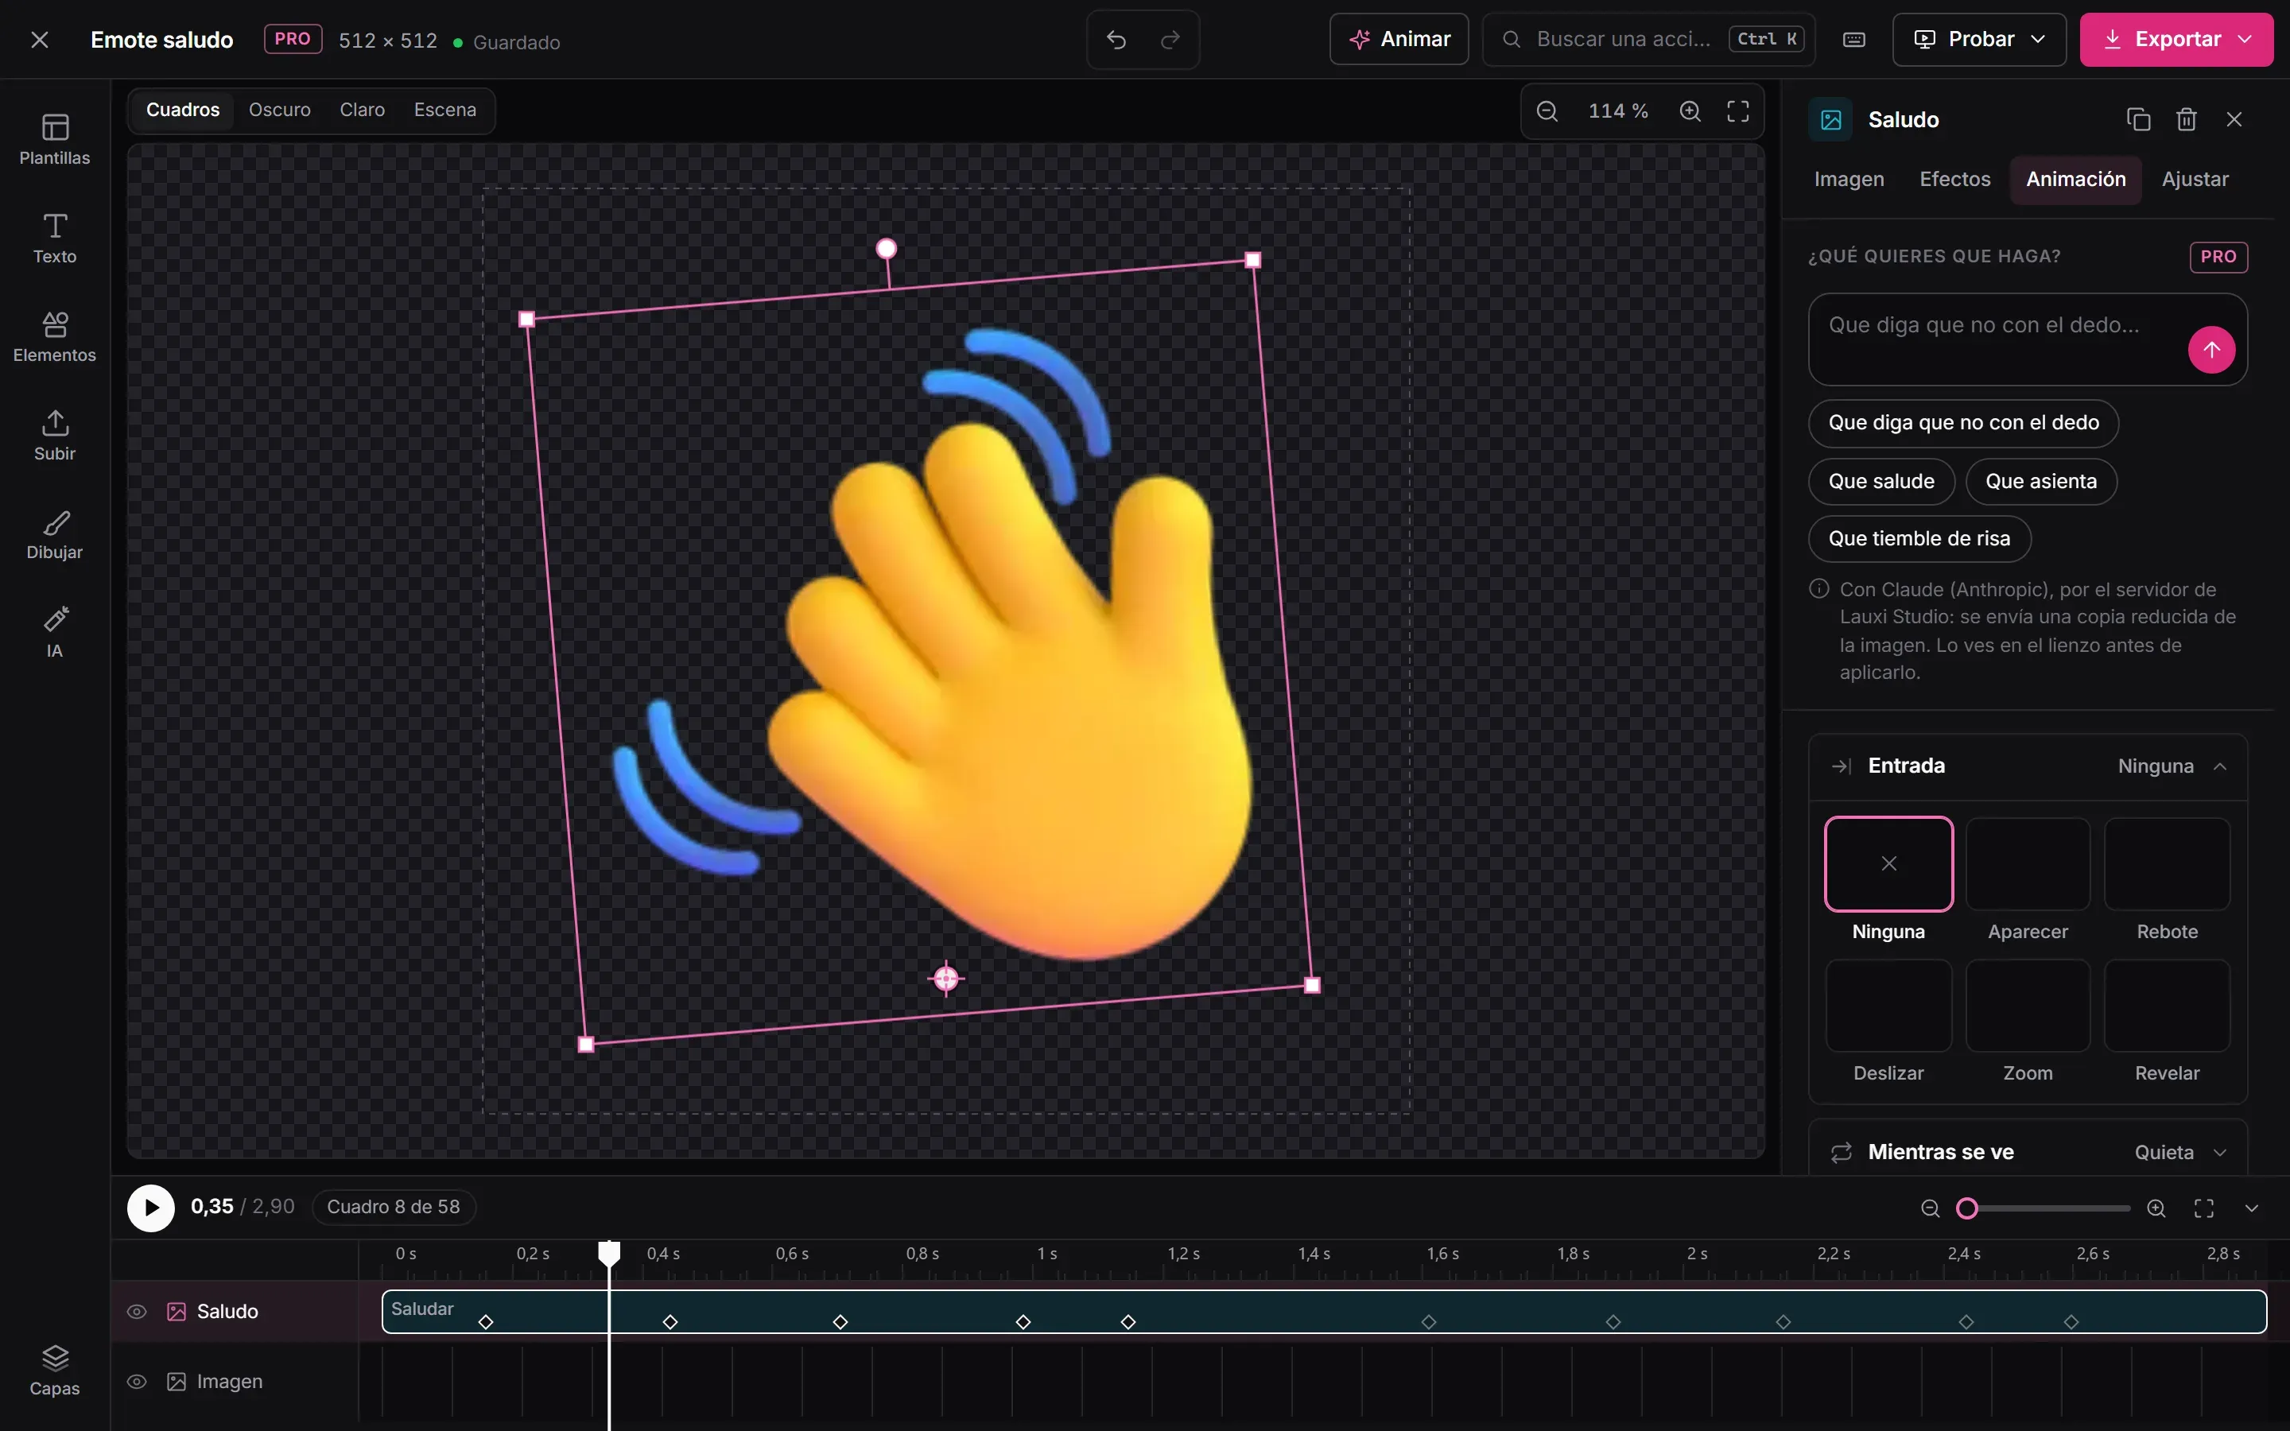Open keyboard shortcuts icon
Image resolution: width=2290 pixels, height=1431 pixels.
[x=1853, y=40]
